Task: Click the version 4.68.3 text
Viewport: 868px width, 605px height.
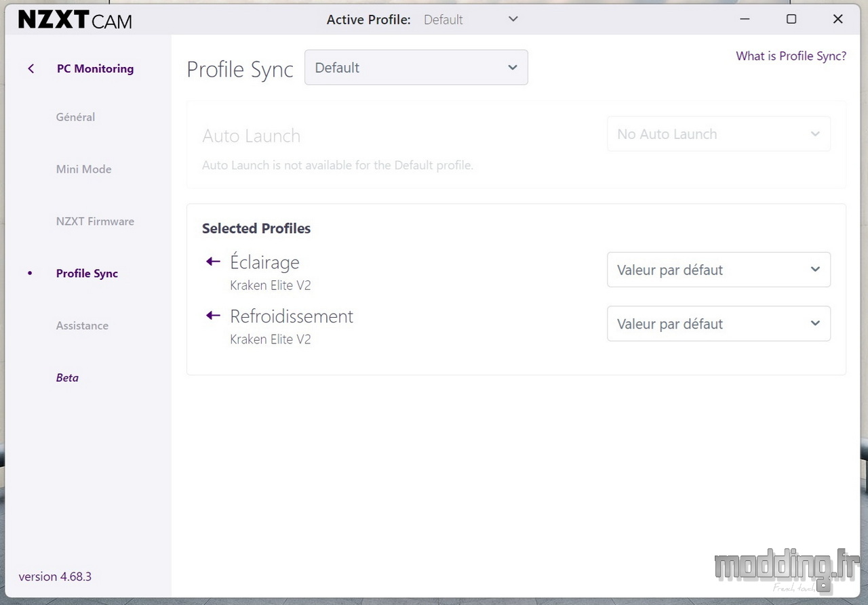Action: click(x=55, y=577)
